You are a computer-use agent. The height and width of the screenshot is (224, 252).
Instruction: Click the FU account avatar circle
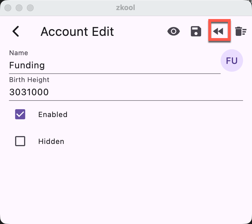click(232, 60)
